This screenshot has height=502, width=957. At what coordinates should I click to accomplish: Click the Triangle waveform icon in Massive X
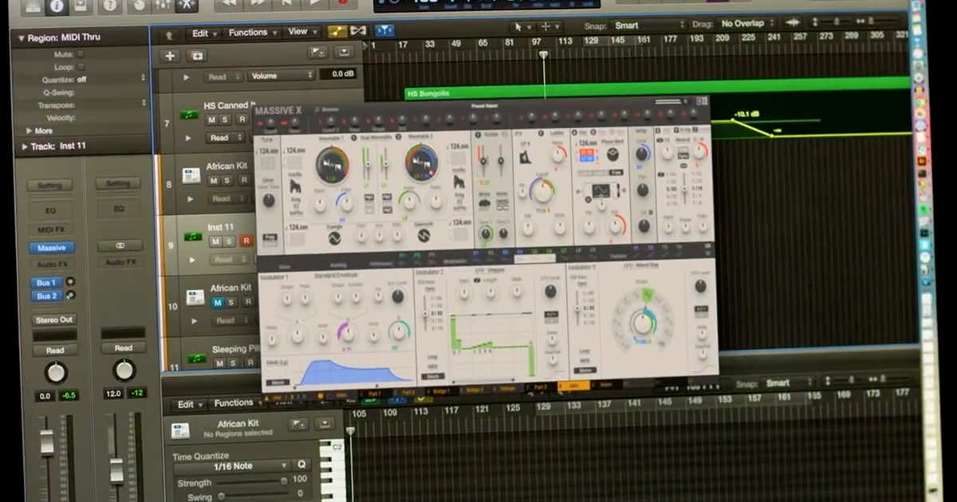point(334,237)
